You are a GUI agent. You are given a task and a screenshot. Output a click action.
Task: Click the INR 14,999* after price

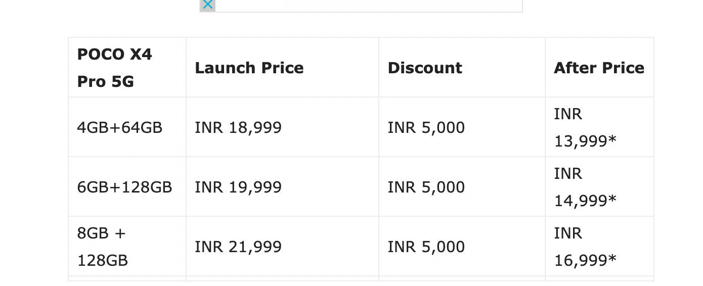point(585,187)
